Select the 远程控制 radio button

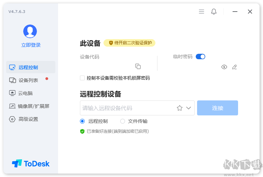click(x=82, y=121)
